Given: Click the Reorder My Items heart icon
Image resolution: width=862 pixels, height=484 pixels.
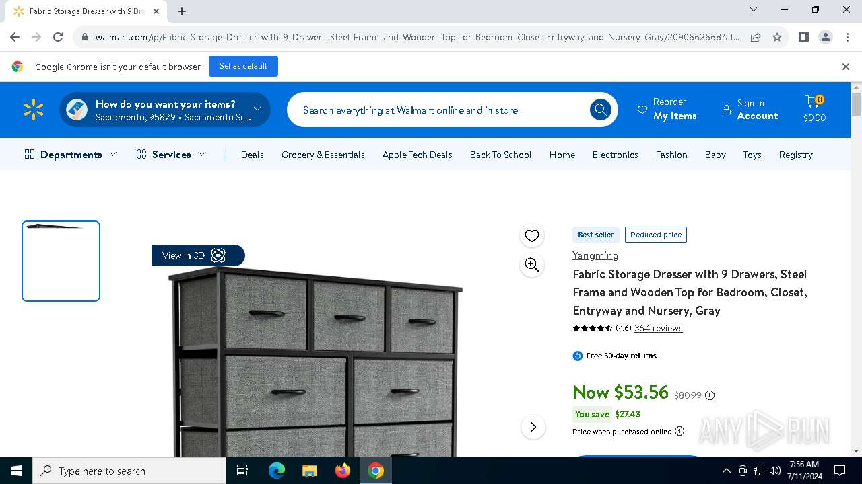Looking at the screenshot, I should [642, 110].
